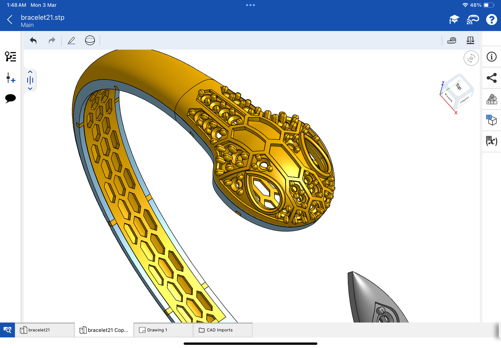Open the comments speech bubble
Image resolution: width=501 pixels, height=348 pixels.
click(10, 98)
